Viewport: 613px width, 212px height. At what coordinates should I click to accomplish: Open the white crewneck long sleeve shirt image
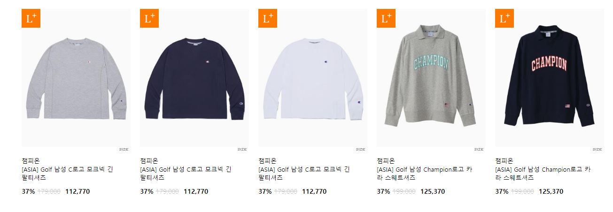tap(313, 78)
